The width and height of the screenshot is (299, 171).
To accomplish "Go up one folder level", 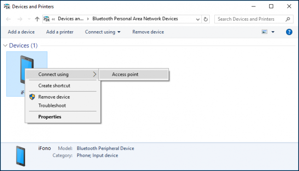I will [37, 19].
